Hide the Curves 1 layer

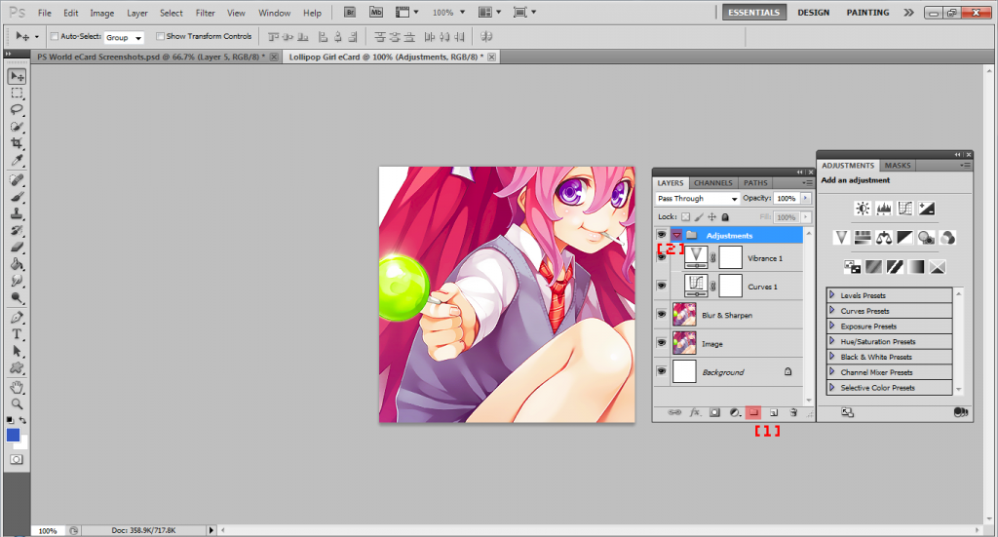click(662, 286)
